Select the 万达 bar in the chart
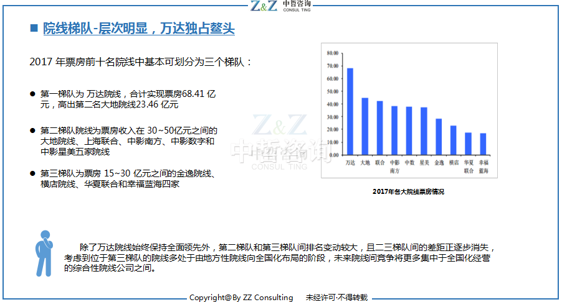Viewport: 562px width, 302px height. coord(350,111)
